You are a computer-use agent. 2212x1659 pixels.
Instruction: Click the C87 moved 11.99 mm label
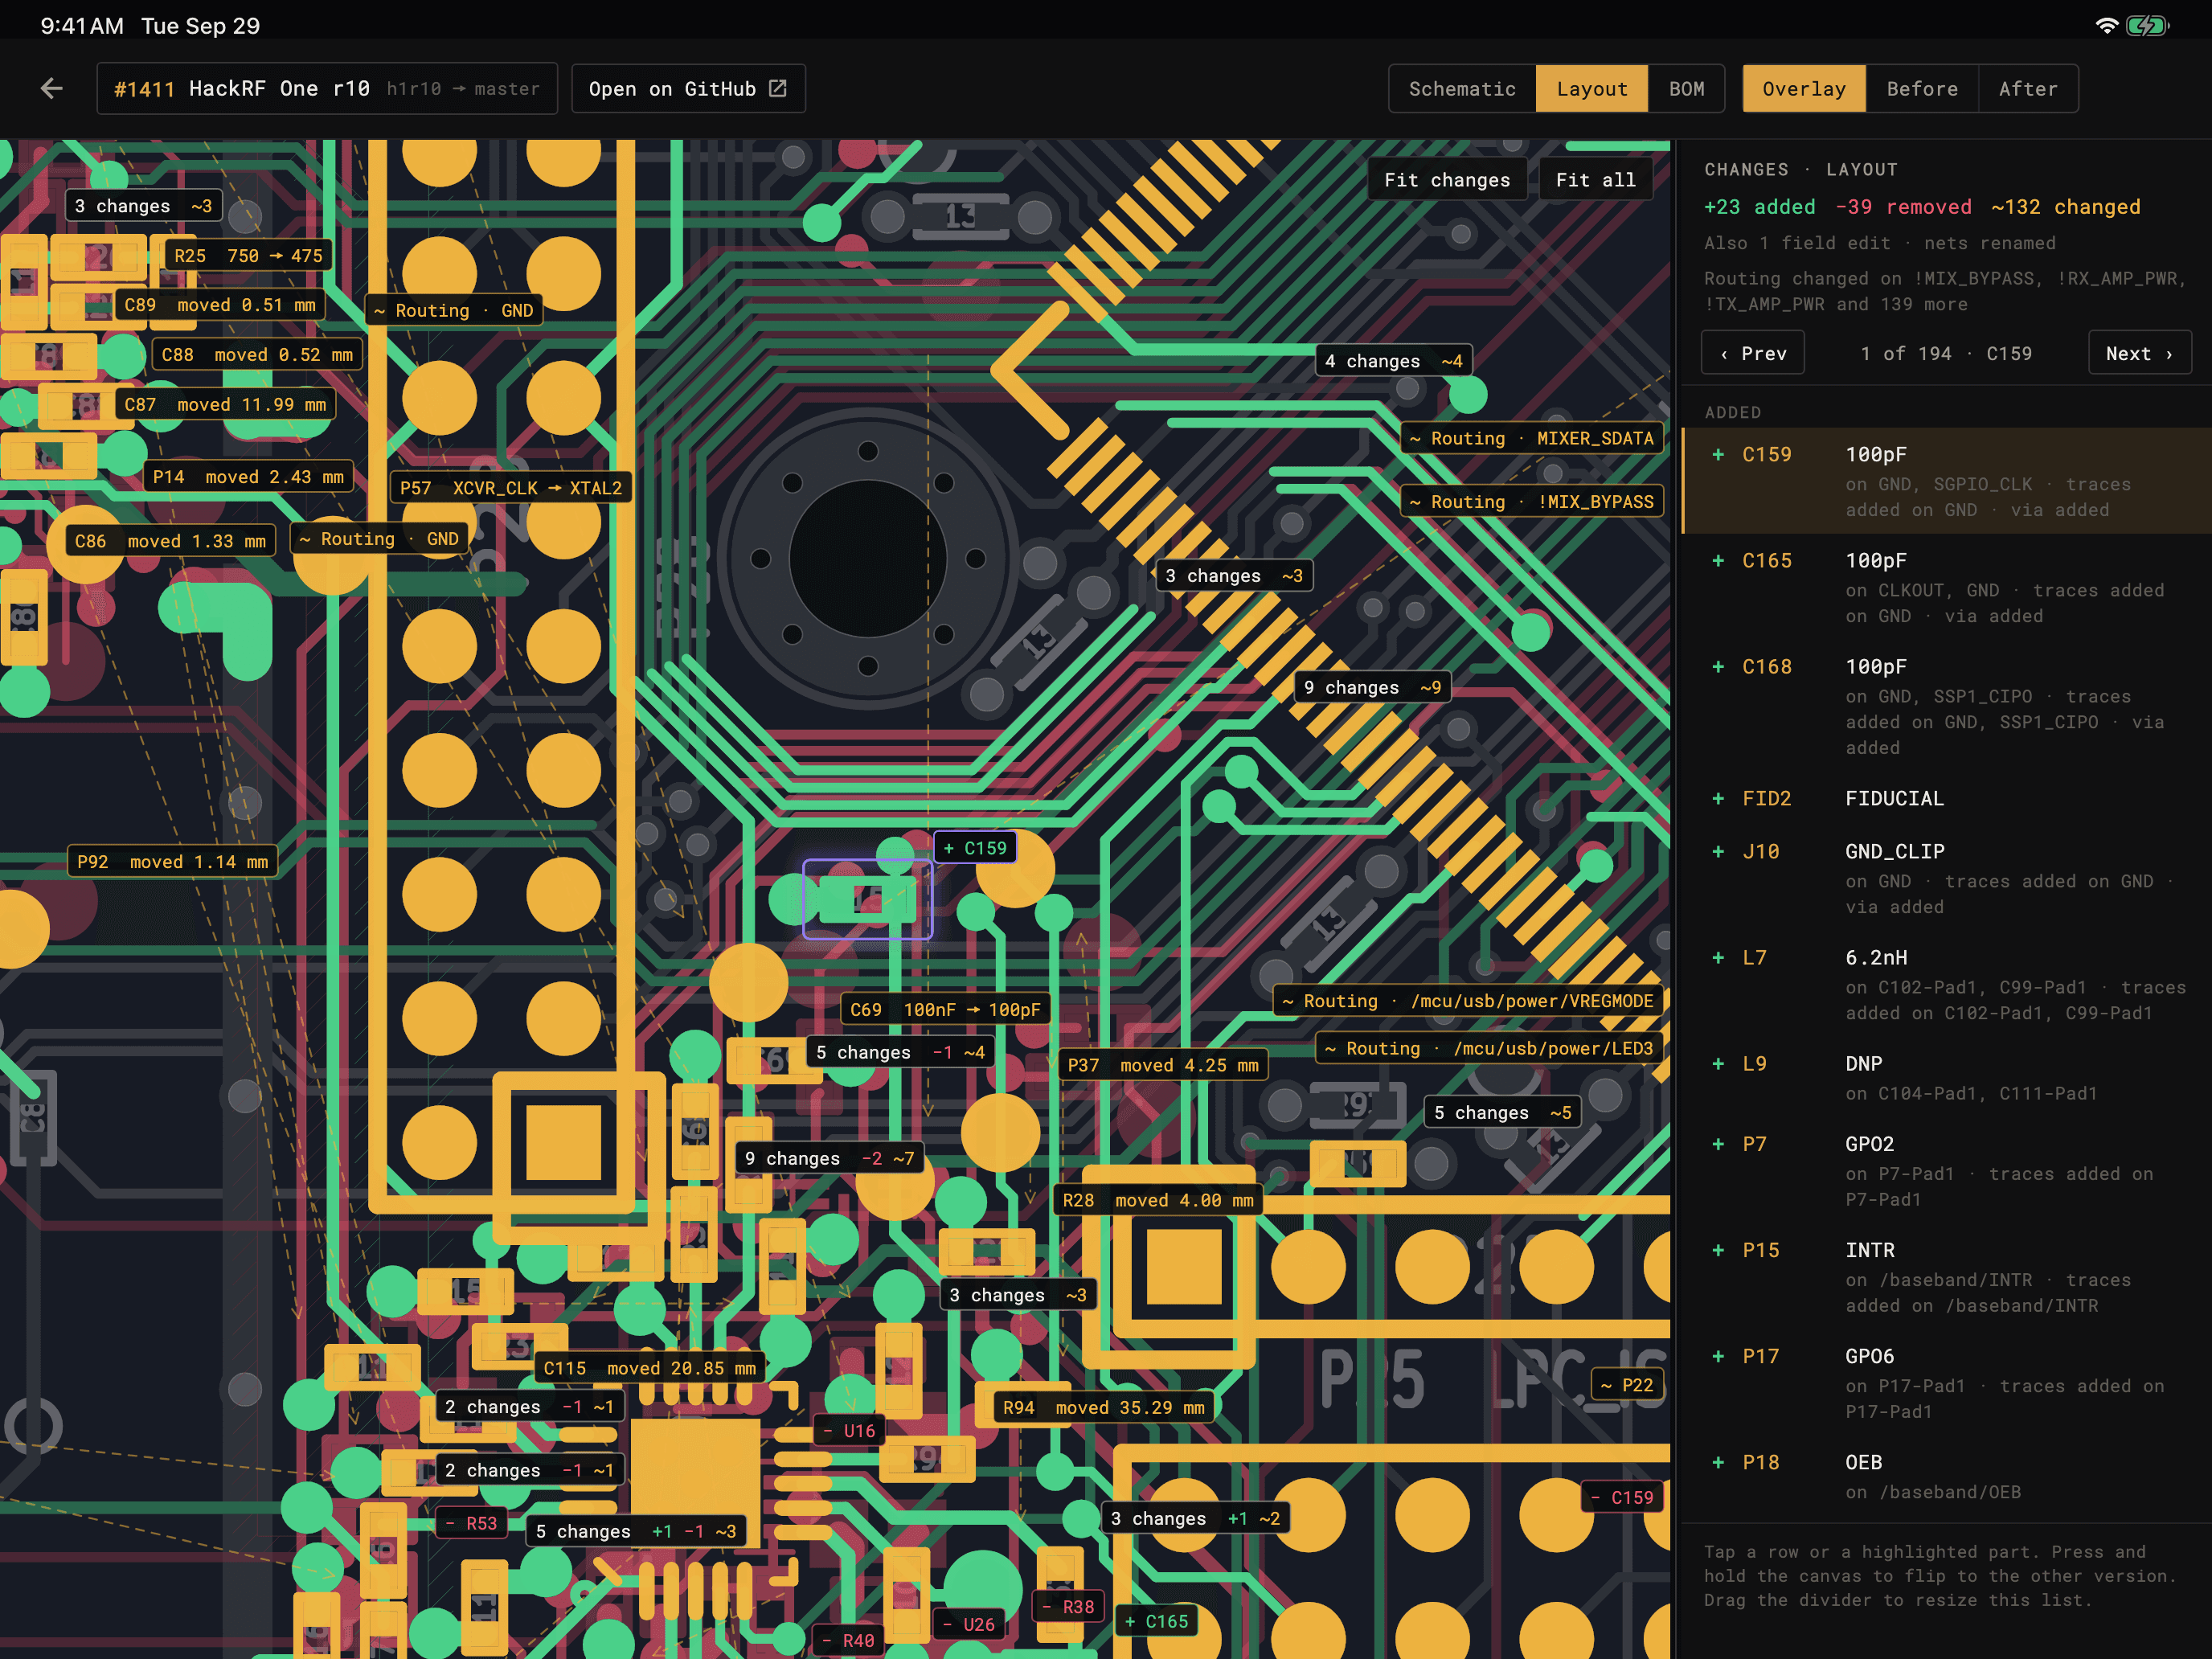225,405
